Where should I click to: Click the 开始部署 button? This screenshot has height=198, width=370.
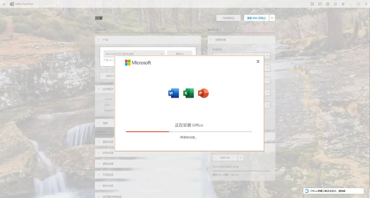click(228, 18)
